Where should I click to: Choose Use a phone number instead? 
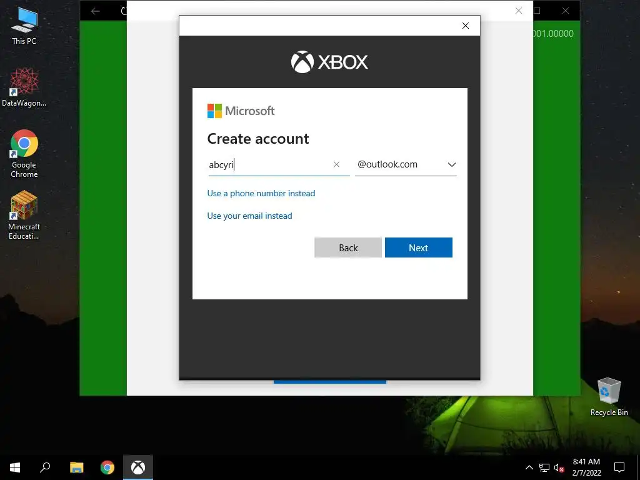point(261,194)
